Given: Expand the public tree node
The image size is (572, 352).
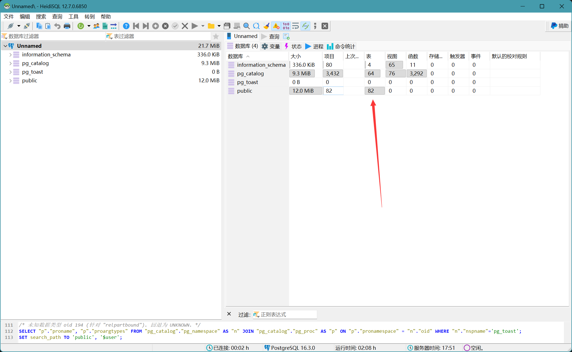Looking at the screenshot, I should click(11, 81).
